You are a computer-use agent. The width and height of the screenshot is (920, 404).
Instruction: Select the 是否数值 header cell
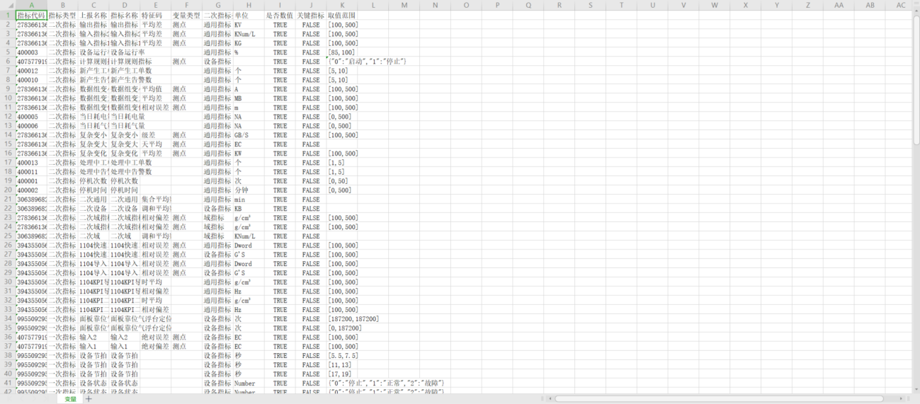(x=280, y=15)
